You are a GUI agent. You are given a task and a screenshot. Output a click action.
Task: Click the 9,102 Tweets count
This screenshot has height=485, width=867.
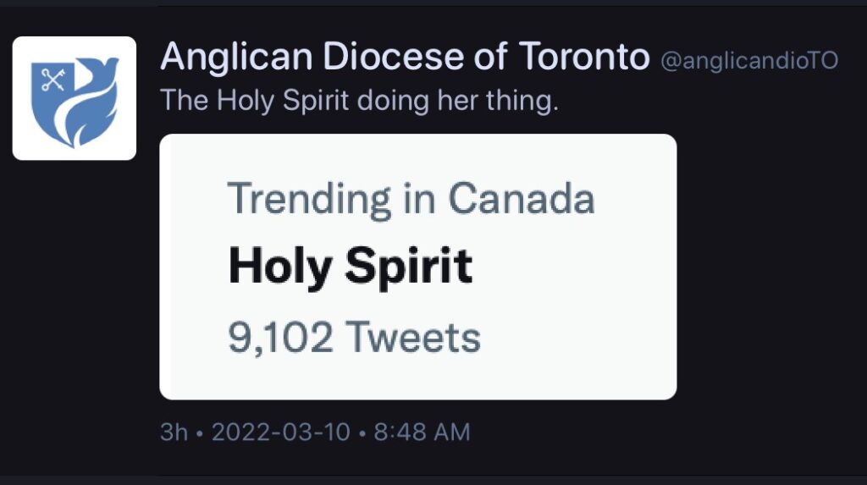point(355,338)
